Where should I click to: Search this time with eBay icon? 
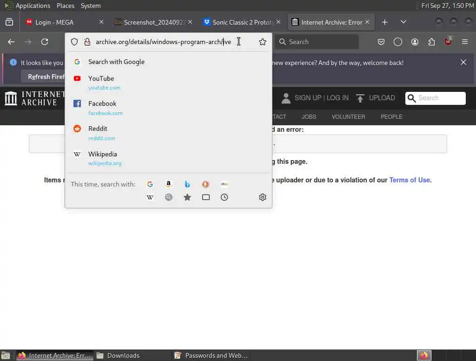tap(225, 184)
